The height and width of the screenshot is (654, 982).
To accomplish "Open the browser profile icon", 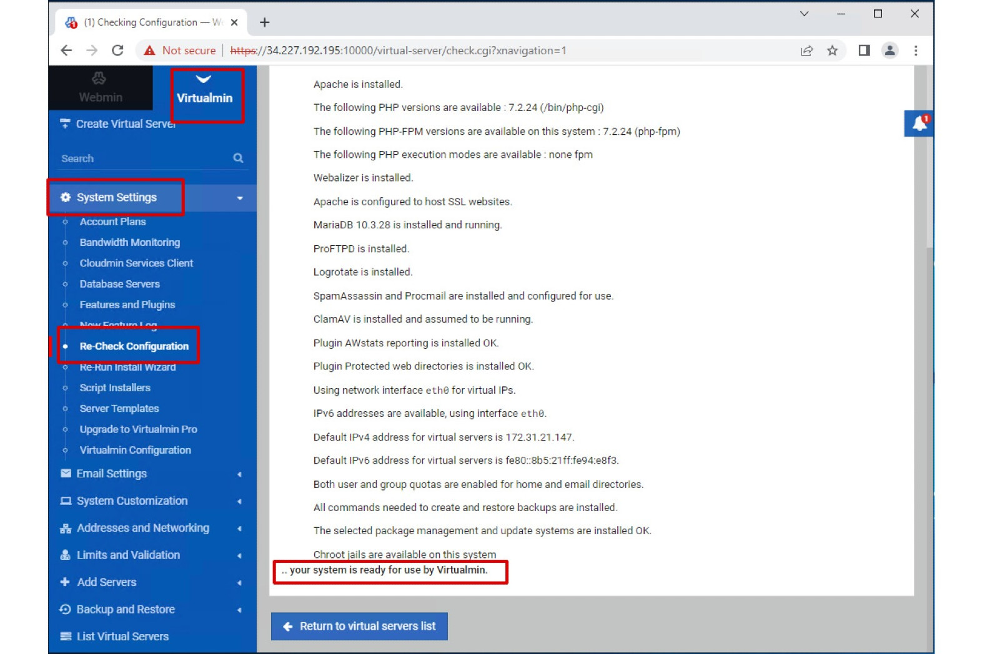I will pos(890,51).
